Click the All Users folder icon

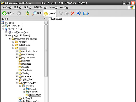click(17, 42)
